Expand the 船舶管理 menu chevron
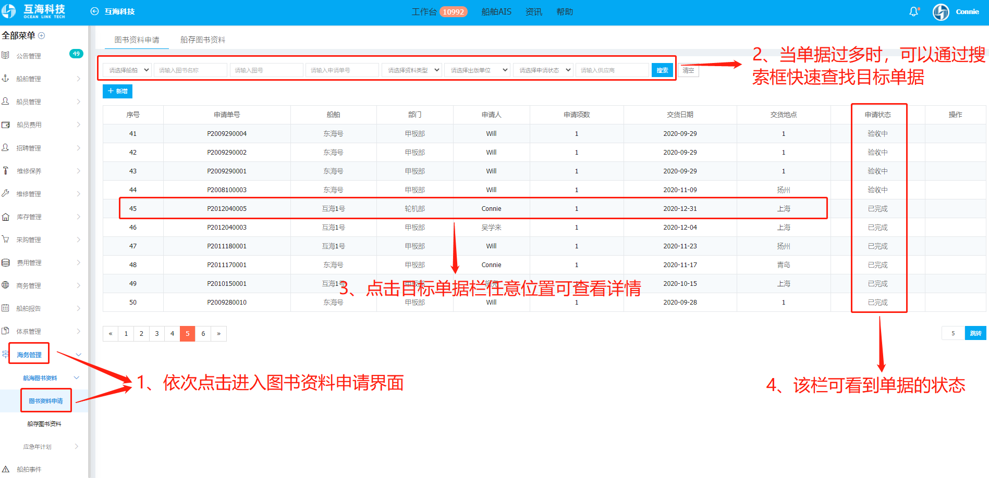Viewport: 989px width, 478px height. [x=78, y=79]
